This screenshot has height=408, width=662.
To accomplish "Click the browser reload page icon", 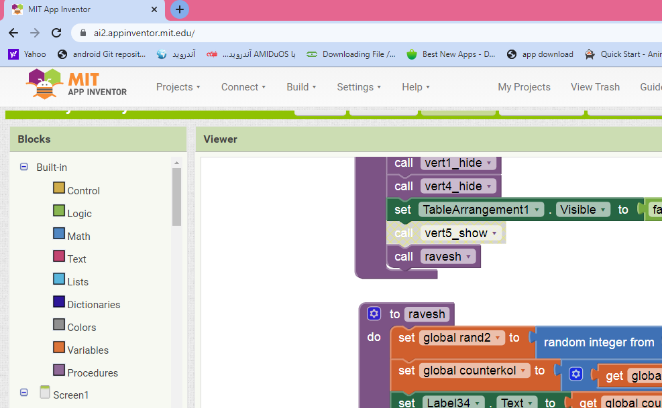I will [x=56, y=33].
